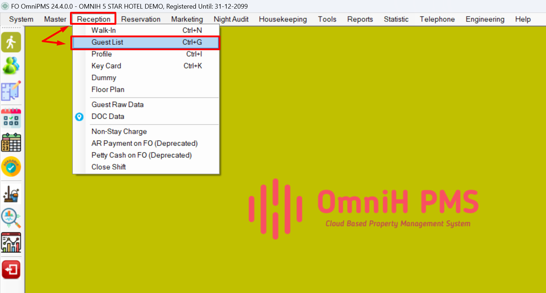Viewport: 546px width, 293px height.
Task: Click the OmniPMS title bar app icon
Action: [5, 6]
